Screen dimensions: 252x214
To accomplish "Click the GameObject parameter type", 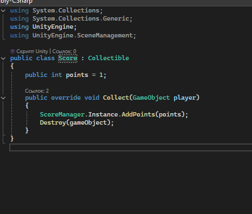I will (x=151, y=98).
